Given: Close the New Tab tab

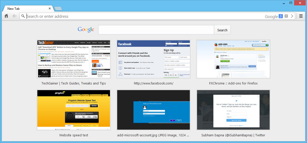Looking at the screenshot, I should 49,8.
